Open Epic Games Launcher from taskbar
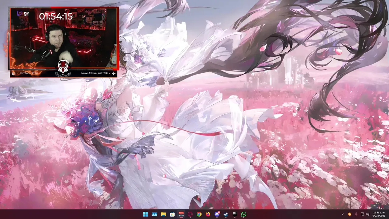The image size is (389, 219). coord(235,214)
